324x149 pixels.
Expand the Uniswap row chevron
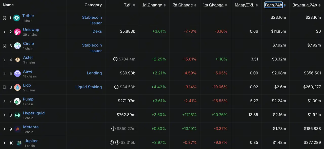click(x=5, y=32)
